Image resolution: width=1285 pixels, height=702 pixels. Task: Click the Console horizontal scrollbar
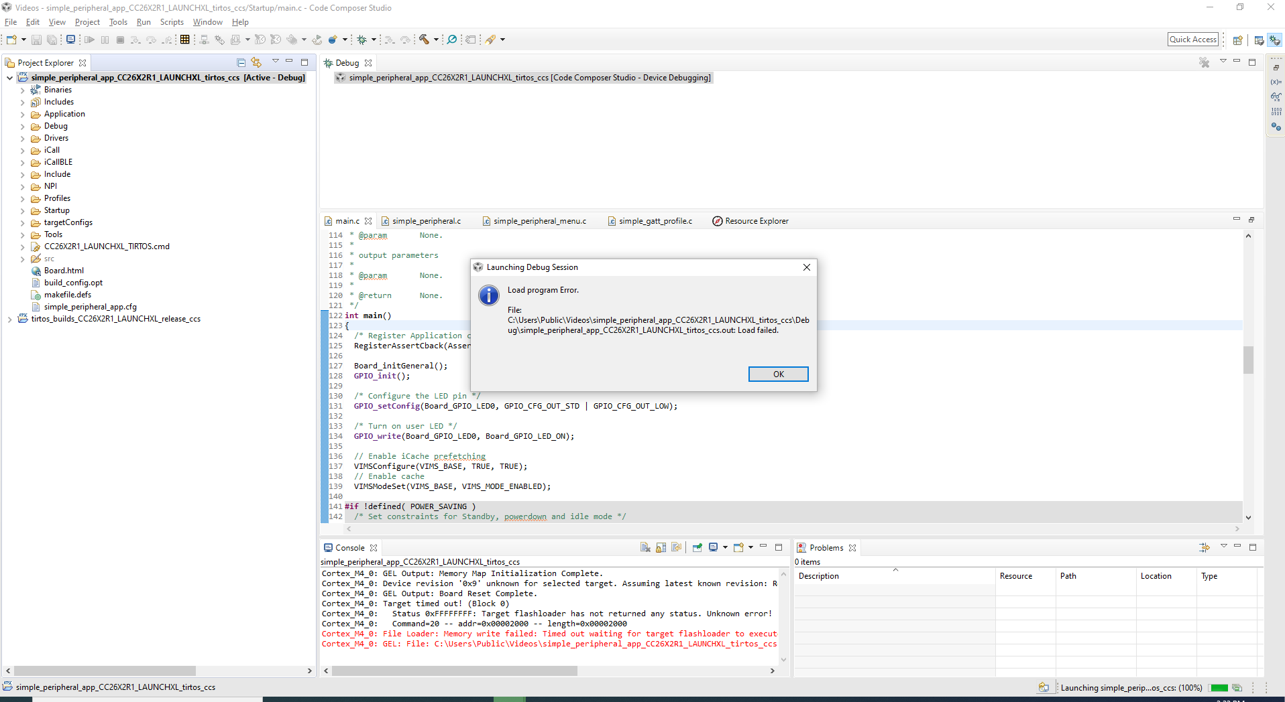pos(455,671)
